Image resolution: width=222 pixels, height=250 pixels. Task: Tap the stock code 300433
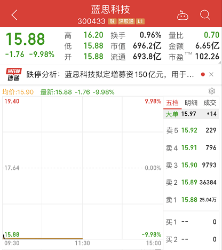91,21
